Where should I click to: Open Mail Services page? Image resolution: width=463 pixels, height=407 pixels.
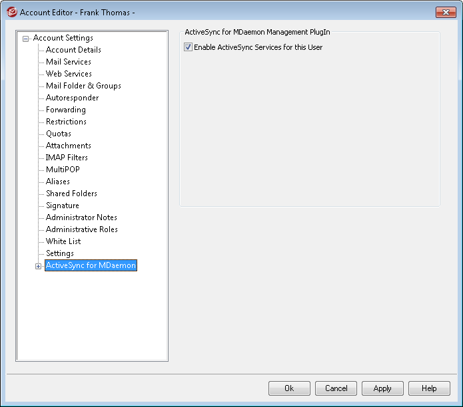pyautogui.click(x=69, y=62)
